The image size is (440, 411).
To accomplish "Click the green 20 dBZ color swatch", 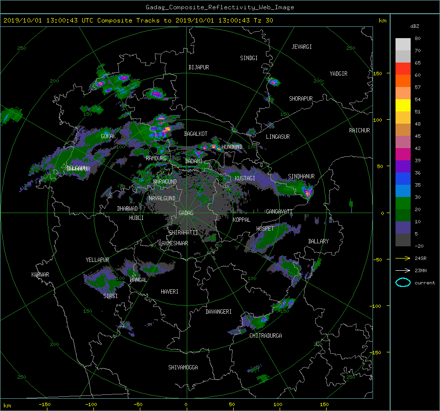I will [403, 203].
